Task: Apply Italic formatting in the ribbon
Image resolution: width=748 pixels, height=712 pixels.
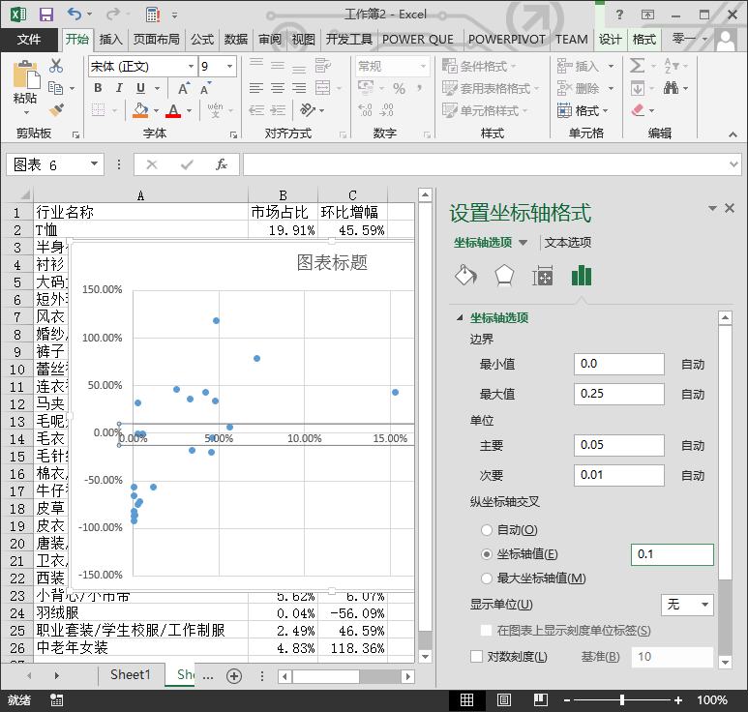Action: pos(120,88)
